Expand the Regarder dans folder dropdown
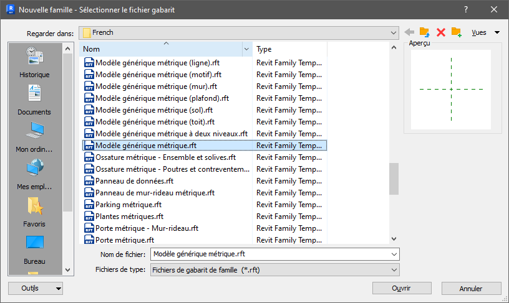The width and height of the screenshot is (509, 303). (394, 33)
